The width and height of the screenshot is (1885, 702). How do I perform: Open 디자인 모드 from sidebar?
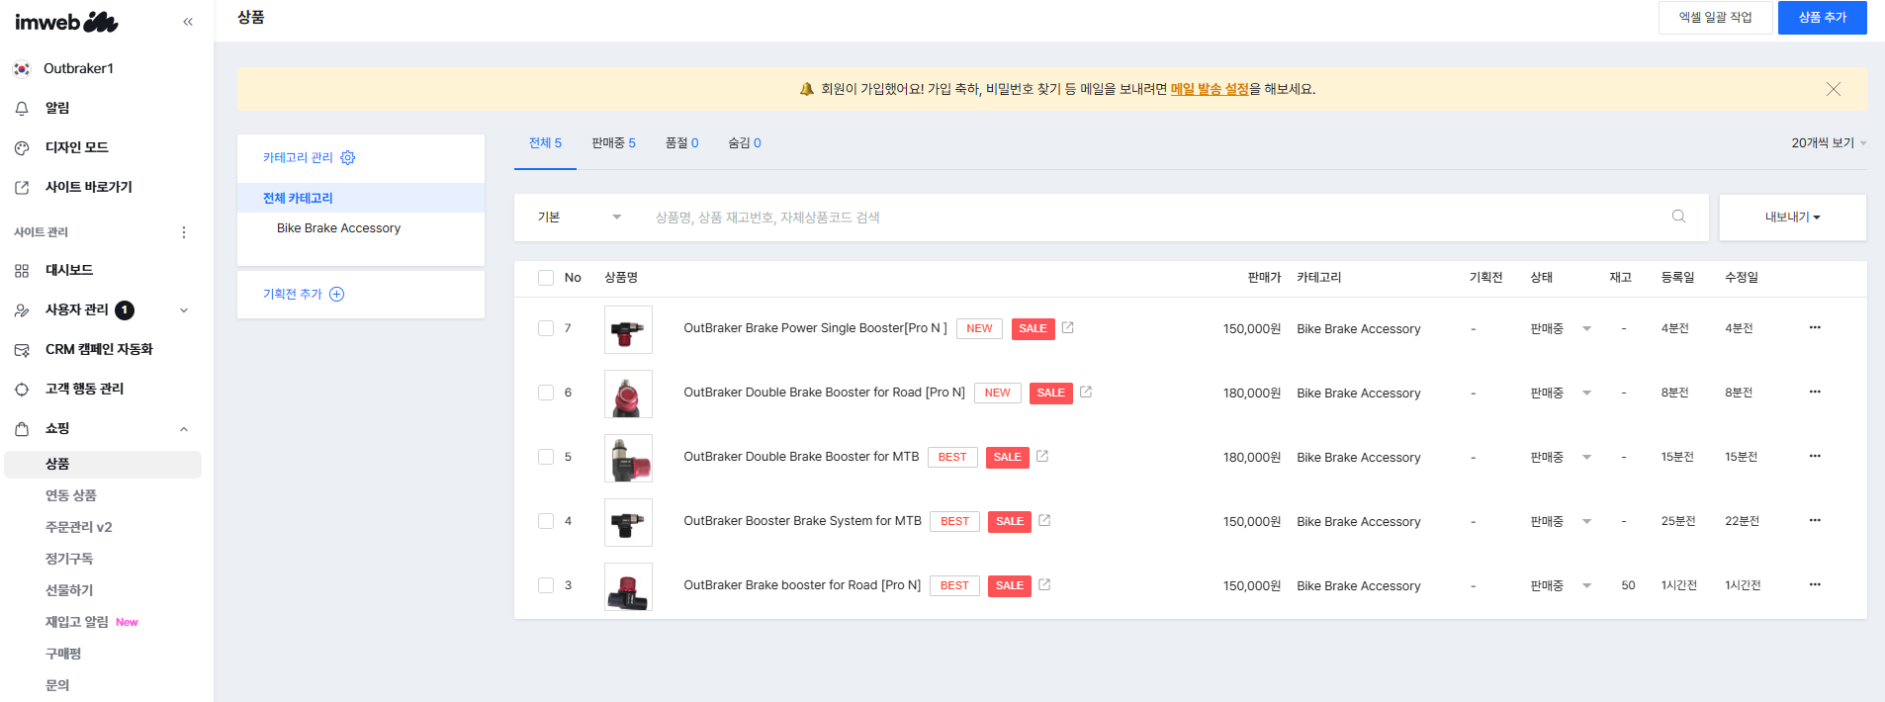coord(76,147)
